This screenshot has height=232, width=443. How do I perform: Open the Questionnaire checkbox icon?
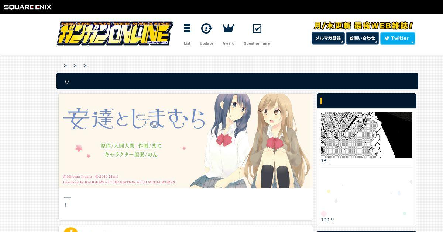[x=257, y=28]
